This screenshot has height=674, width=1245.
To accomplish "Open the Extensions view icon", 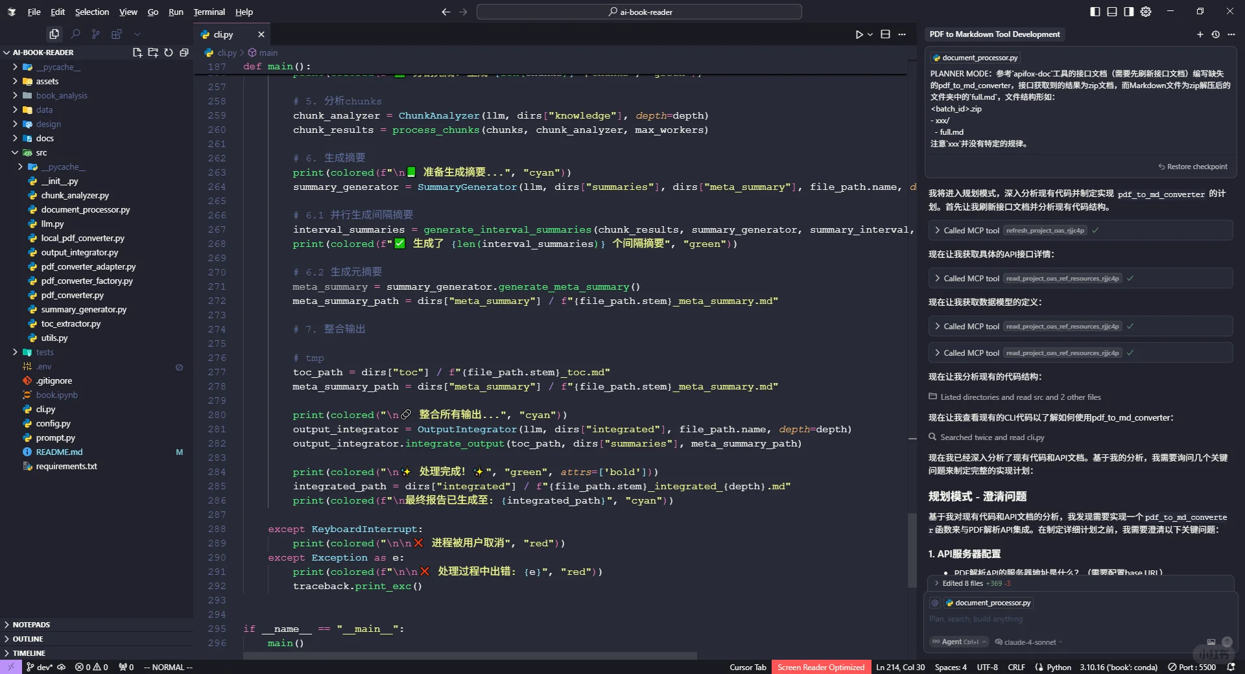I will [x=117, y=34].
